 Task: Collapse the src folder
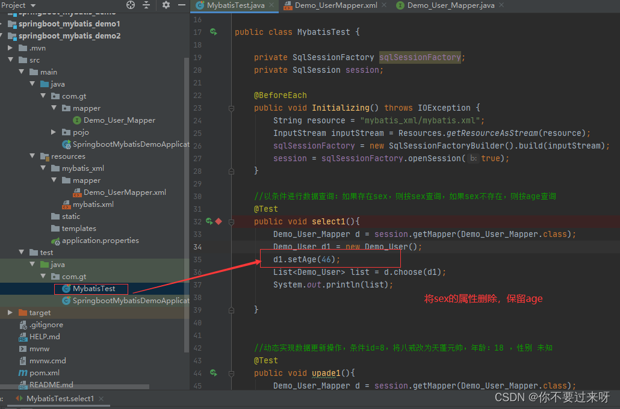click(x=10, y=60)
